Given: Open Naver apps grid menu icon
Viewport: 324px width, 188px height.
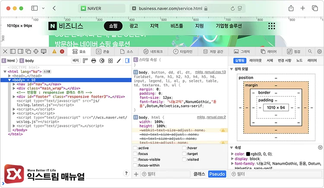Looking at the screenshot, I should point(272,26).
